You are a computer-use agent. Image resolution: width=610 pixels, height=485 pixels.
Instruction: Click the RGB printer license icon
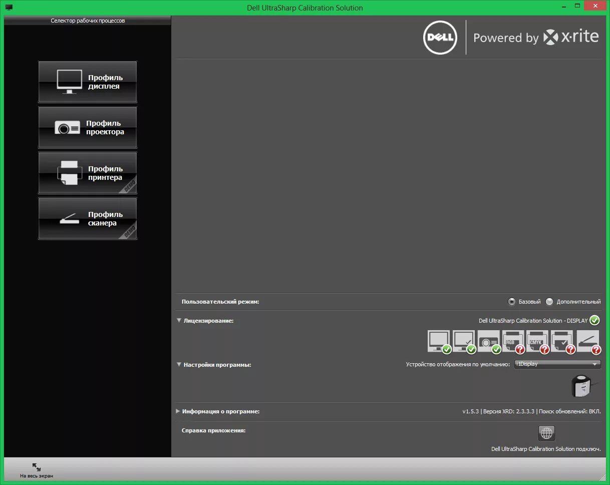pos(513,341)
